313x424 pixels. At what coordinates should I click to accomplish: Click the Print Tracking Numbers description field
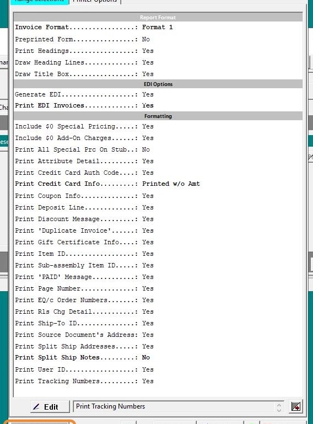click(179, 406)
